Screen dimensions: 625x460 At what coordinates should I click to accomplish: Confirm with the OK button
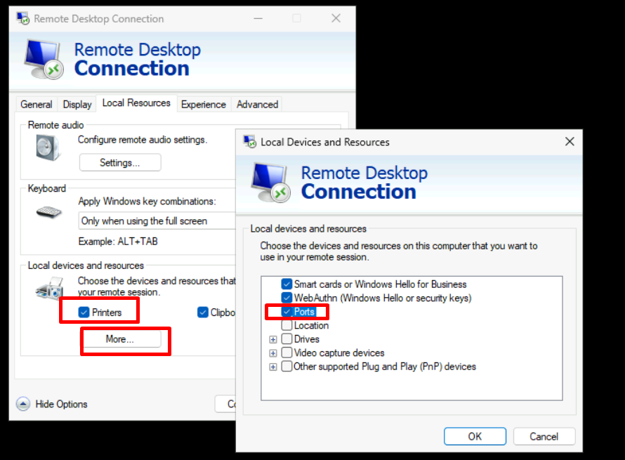pos(475,437)
